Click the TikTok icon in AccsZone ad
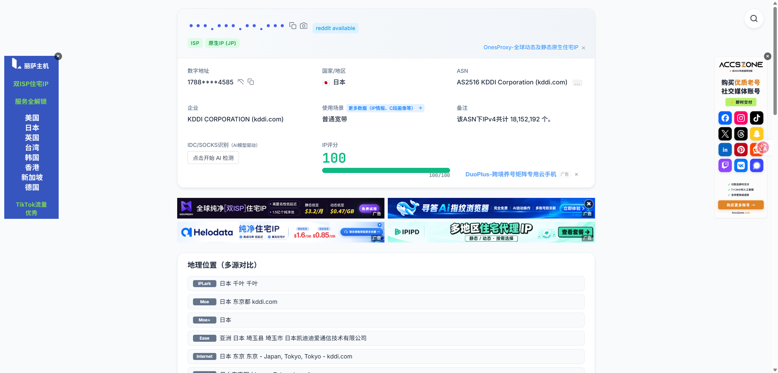The image size is (778, 373). click(x=757, y=118)
